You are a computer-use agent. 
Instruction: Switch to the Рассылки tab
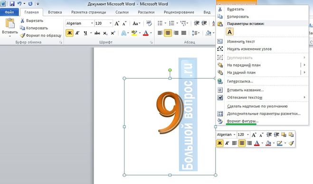point(146,12)
